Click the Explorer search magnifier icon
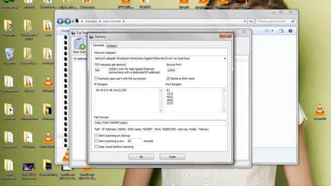331x186 pixels. pos(293,21)
